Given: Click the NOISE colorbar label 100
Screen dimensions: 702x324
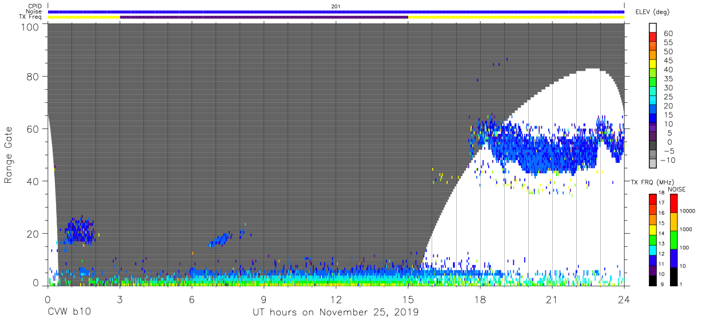Looking at the screenshot, I should pyautogui.click(x=684, y=247).
